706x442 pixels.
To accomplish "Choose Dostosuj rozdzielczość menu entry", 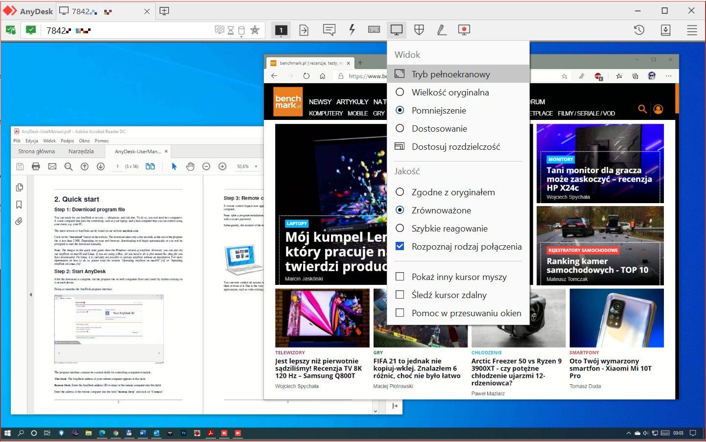I will click(x=458, y=146).
